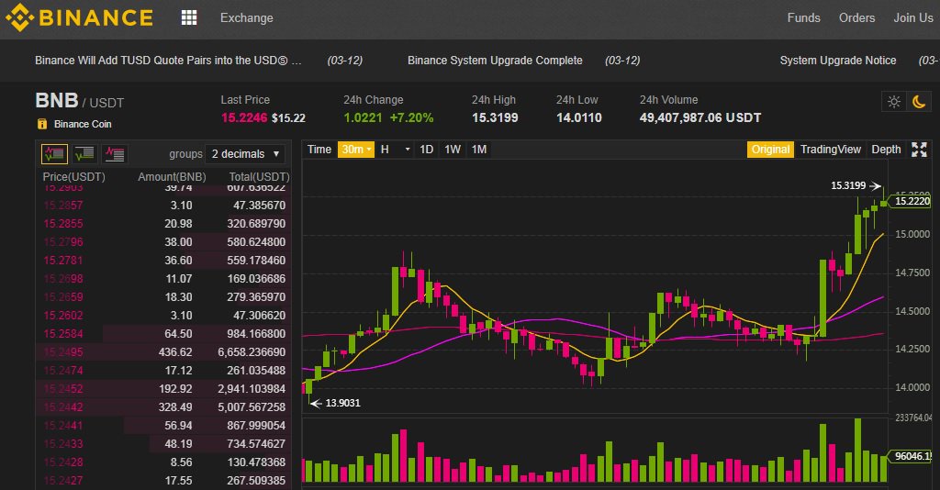Screen dimensions: 940x490
Task: Click the Amount(BNB) column header
Action: coord(172,177)
